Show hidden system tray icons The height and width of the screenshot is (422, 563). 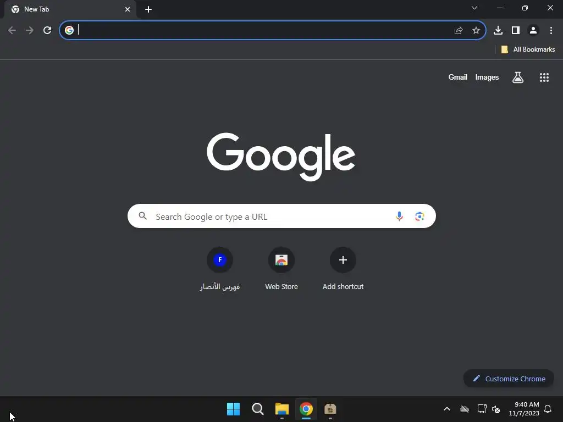tap(447, 409)
